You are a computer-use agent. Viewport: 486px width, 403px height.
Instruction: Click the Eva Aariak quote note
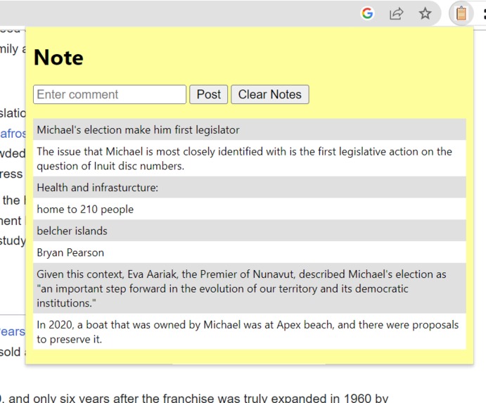click(250, 288)
